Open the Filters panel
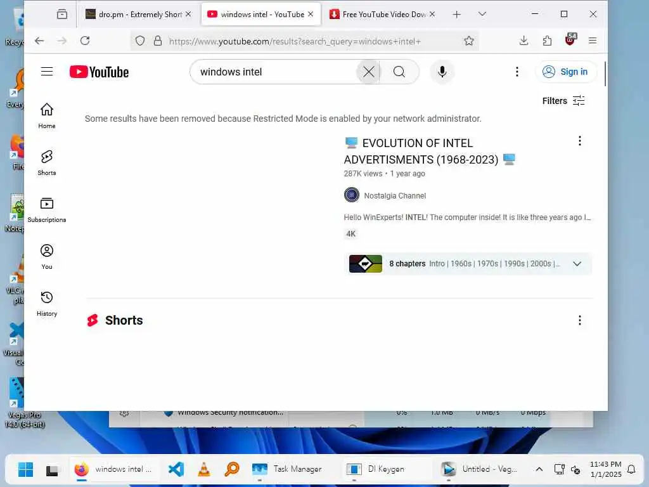The width and height of the screenshot is (649, 487). [563, 101]
